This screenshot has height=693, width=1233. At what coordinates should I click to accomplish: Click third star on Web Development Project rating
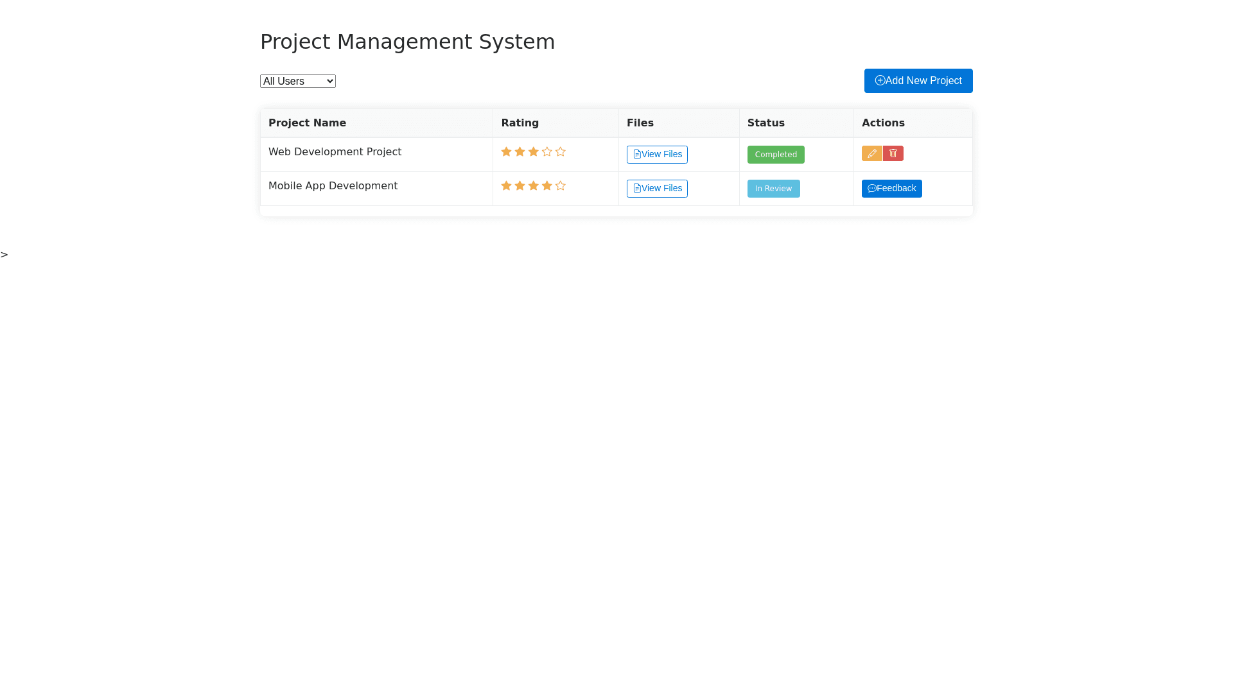click(x=533, y=152)
